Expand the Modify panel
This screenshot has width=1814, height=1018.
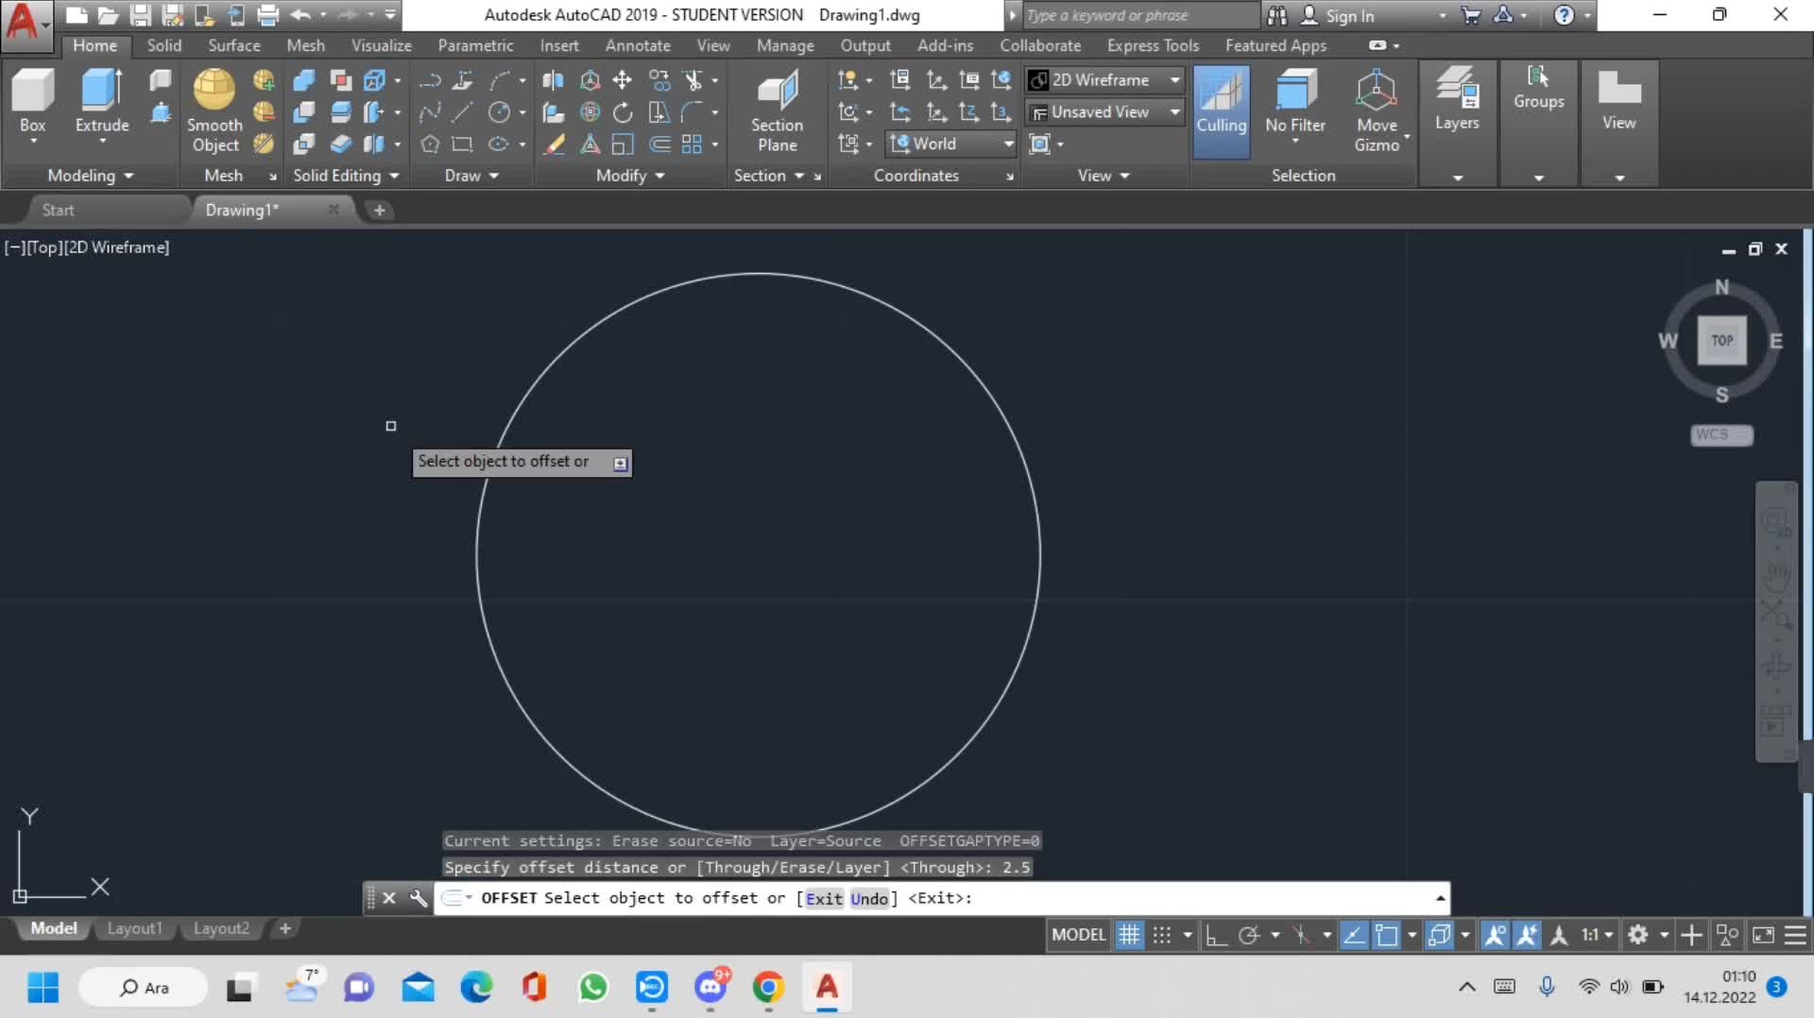pyautogui.click(x=630, y=176)
